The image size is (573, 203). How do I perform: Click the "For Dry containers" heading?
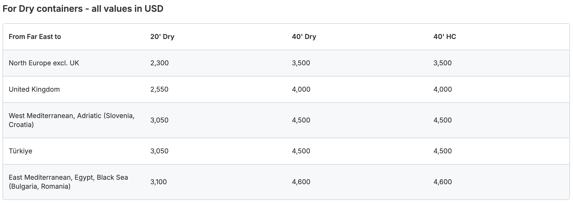83,9
